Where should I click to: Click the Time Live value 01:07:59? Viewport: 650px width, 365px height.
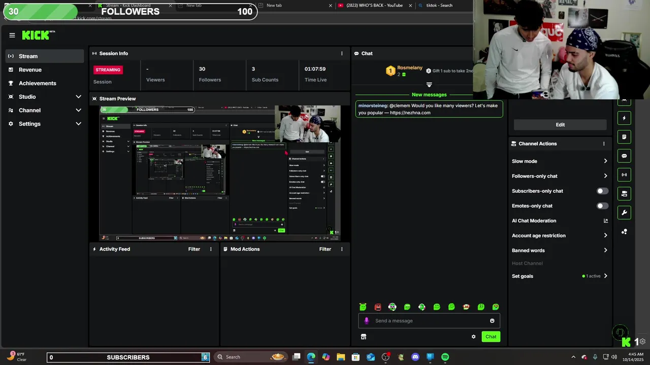pos(315,69)
